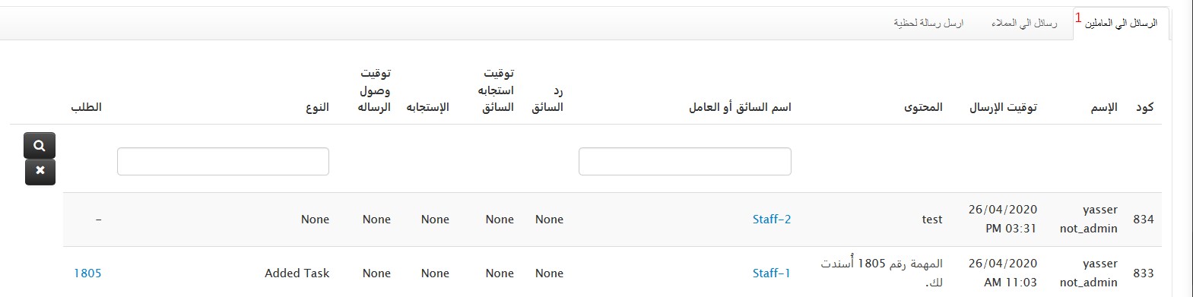Open order link 1805
1193x297 pixels.
pyautogui.click(x=87, y=273)
